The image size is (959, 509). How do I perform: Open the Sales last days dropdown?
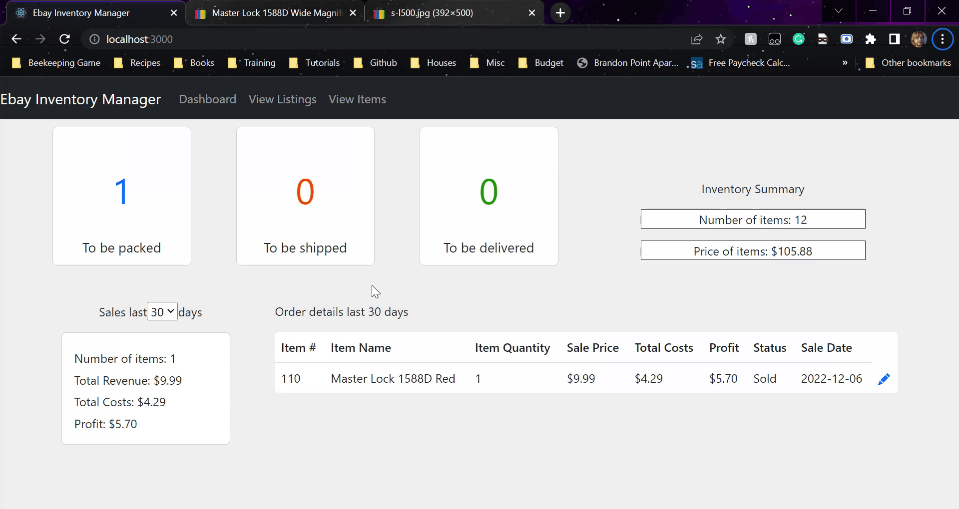[162, 311]
